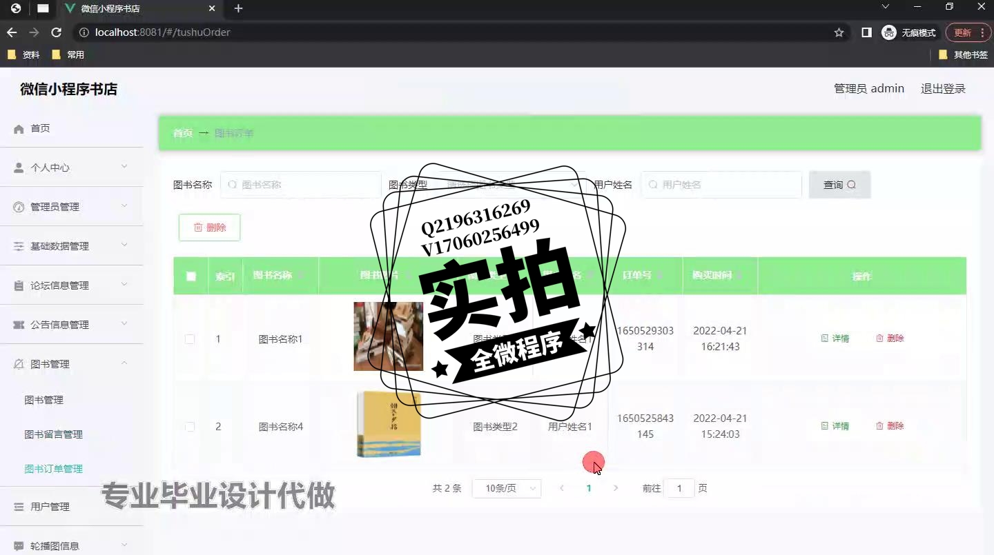Bookmark this page with the star icon
Viewport: 994px width, 555px height.
(839, 32)
